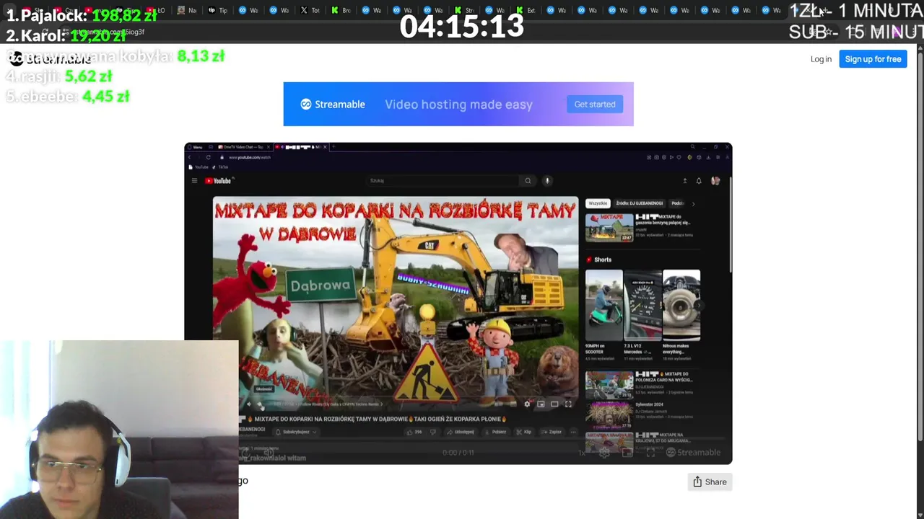Click the Klip scissors button
The image size is (924, 519).
(x=525, y=432)
